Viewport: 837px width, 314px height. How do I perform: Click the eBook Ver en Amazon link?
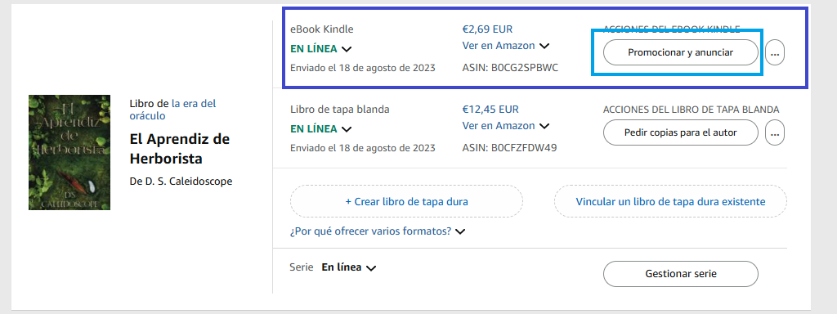[499, 46]
